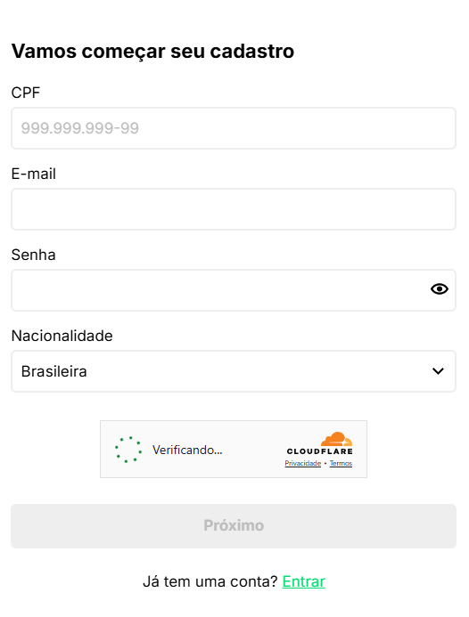Image resolution: width=469 pixels, height=617 pixels.
Task: Click into the E-mail field
Action: pos(234,209)
